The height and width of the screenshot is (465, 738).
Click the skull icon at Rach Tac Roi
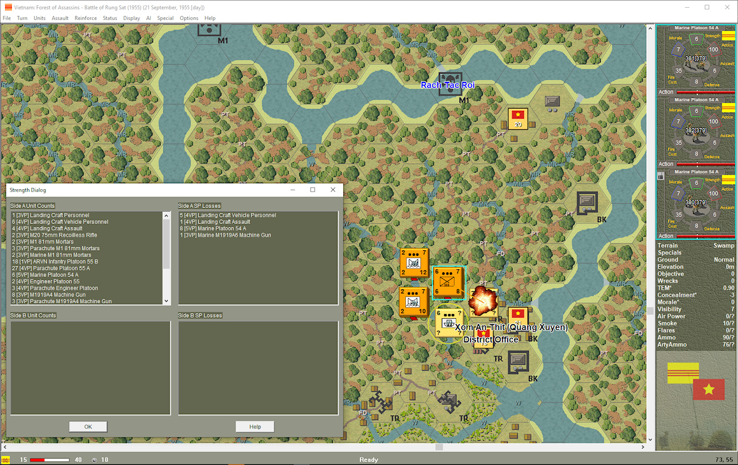[x=451, y=83]
